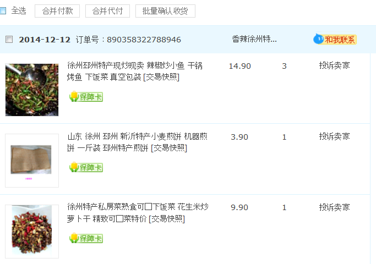
Task: Open the peanut radish dish thumbnail
Action: pos(32,232)
